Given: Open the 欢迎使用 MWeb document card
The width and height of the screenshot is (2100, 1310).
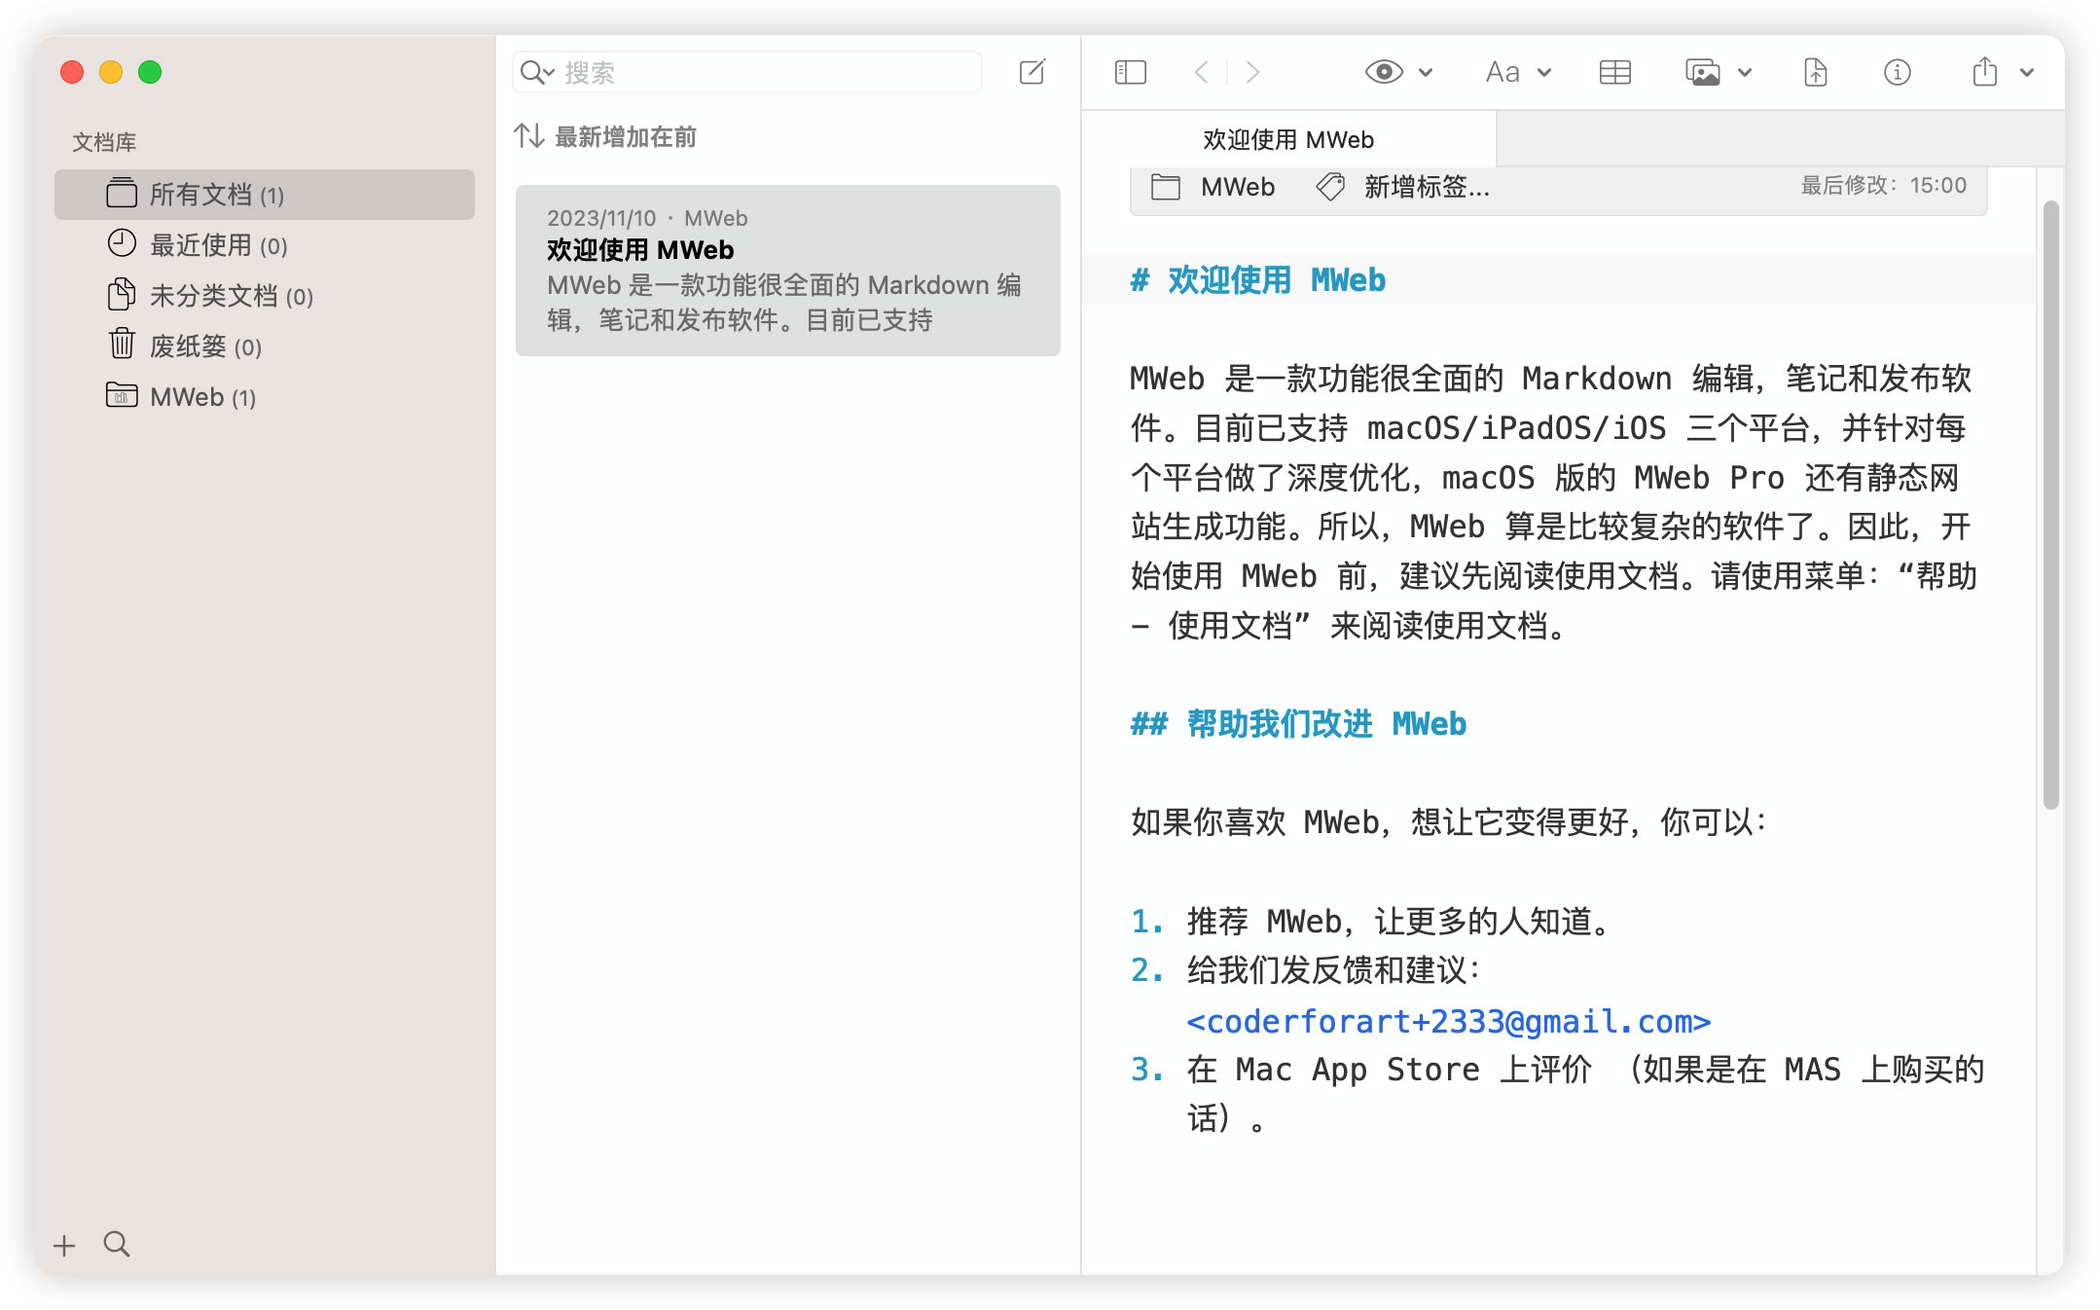Looking at the screenshot, I should click(788, 271).
